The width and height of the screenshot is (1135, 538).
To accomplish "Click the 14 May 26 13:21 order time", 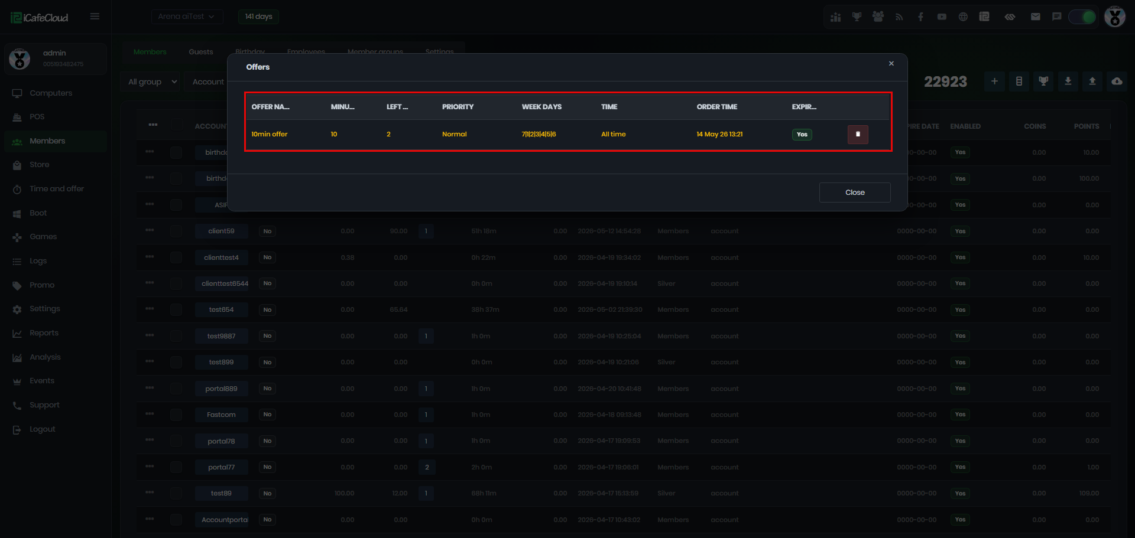I will (x=719, y=134).
